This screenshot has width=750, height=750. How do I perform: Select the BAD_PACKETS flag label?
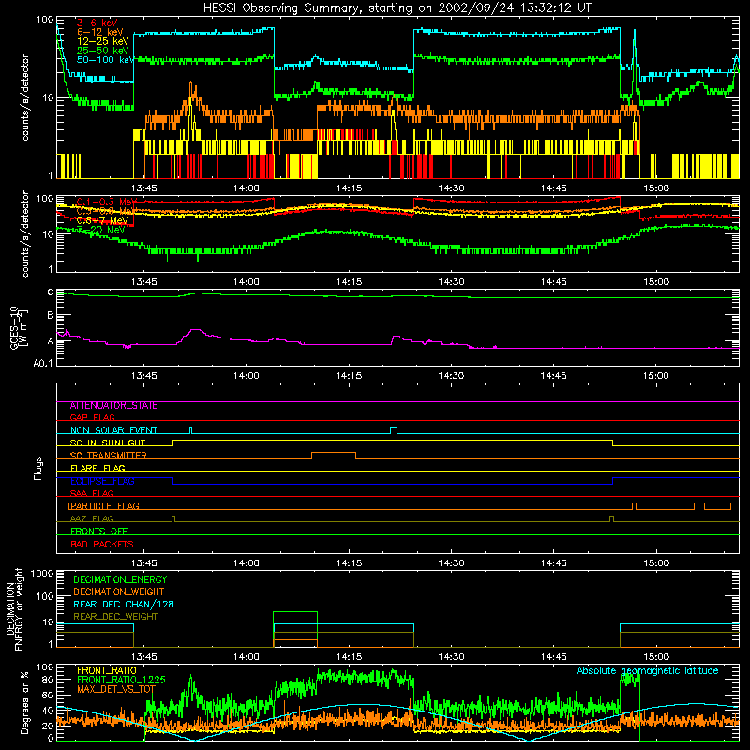pyautogui.click(x=102, y=544)
